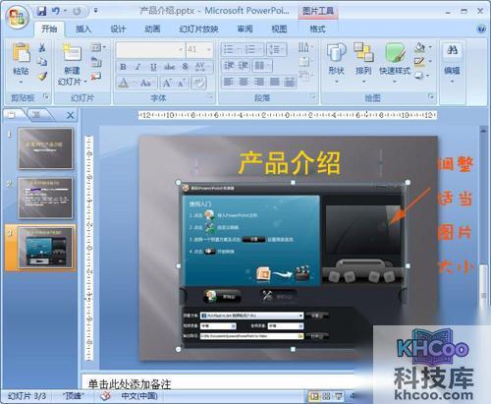Screen dimensions: 491x404
Task: Decrease font size with the smaller A
Action: tap(181, 84)
